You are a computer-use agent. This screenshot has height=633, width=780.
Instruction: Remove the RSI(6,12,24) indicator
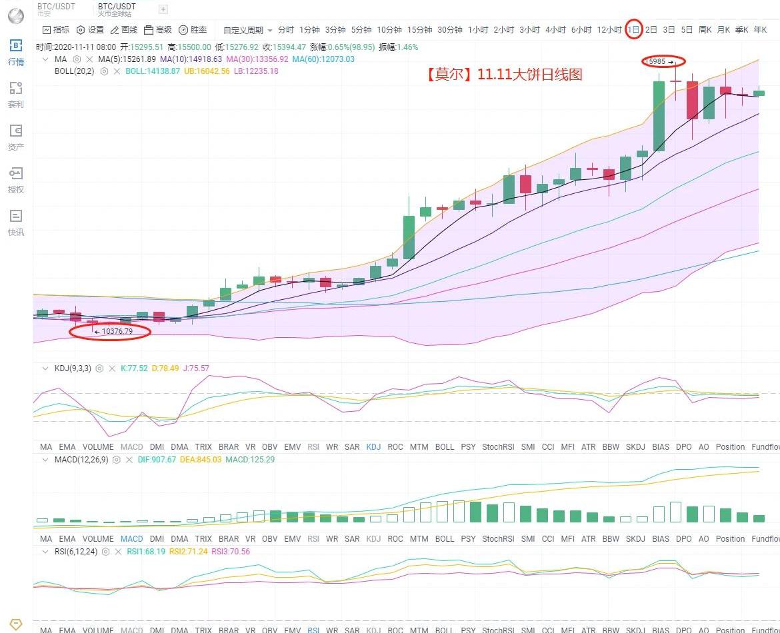click(118, 552)
